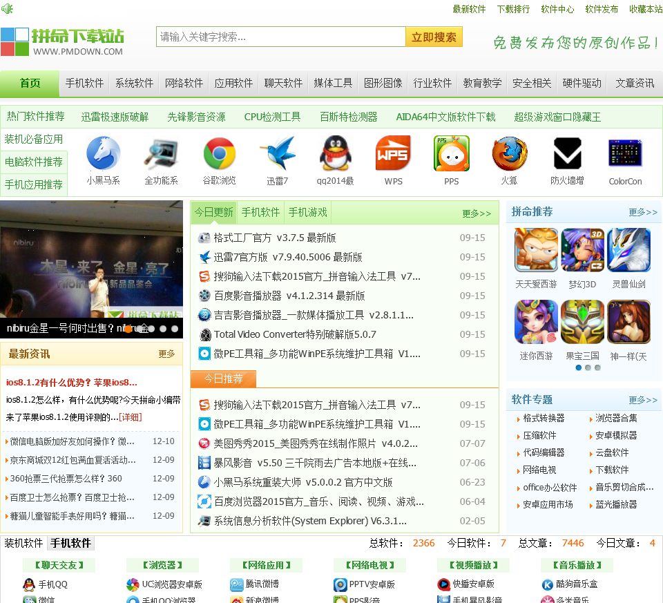Switch to 今日更新 tab
The height and width of the screenshot is (603, 663).
pyautogui.click(x=214, y=212)
